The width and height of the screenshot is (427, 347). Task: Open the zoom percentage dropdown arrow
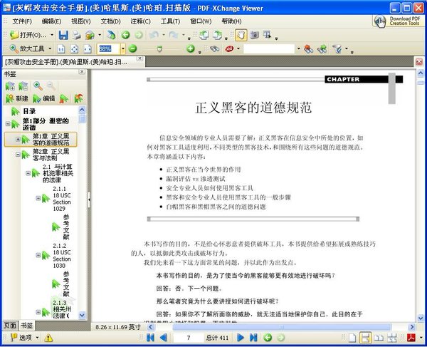[123, 49]
